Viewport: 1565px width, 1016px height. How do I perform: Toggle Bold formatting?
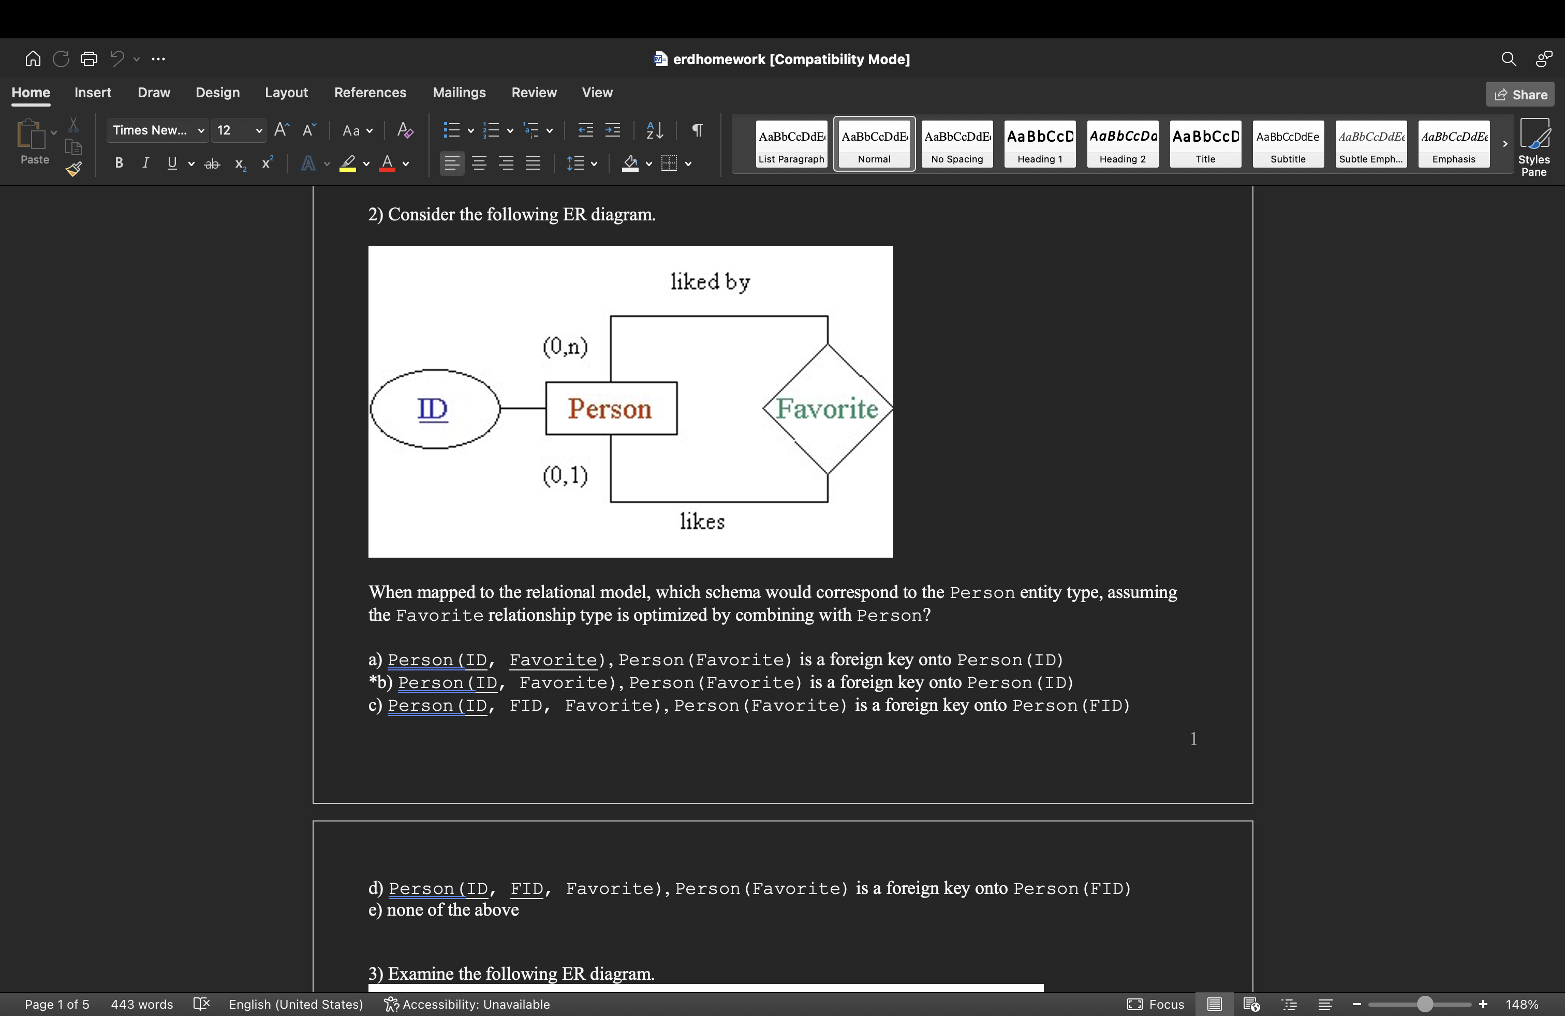(119, 163)
